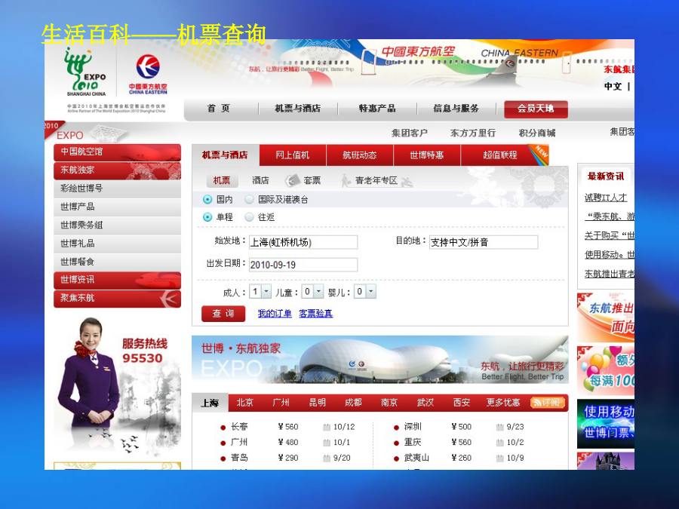The width and height of the screenshot is (679, 509).
Task: Click the 目的地 destination field
Action: (x=484, y=242)
